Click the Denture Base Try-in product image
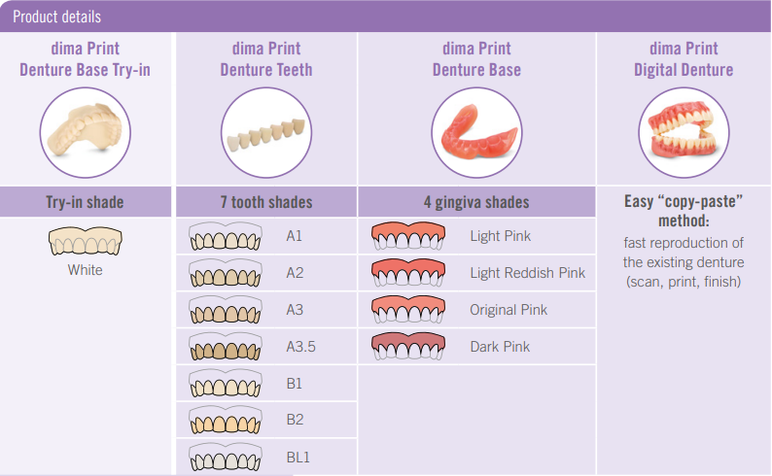Image resolution: width=772 pixels, height=476 pixels. click(x=86, y=133)
